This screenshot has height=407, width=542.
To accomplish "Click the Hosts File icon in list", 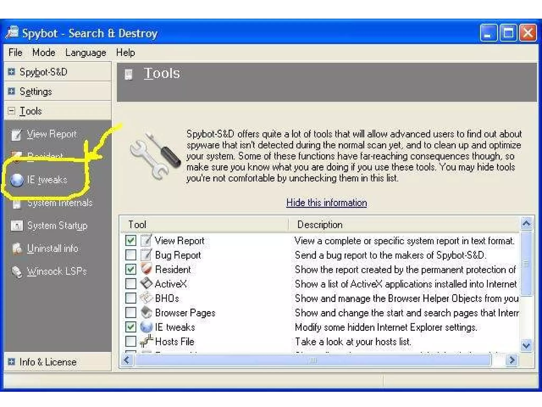I will tap(146, 341).
